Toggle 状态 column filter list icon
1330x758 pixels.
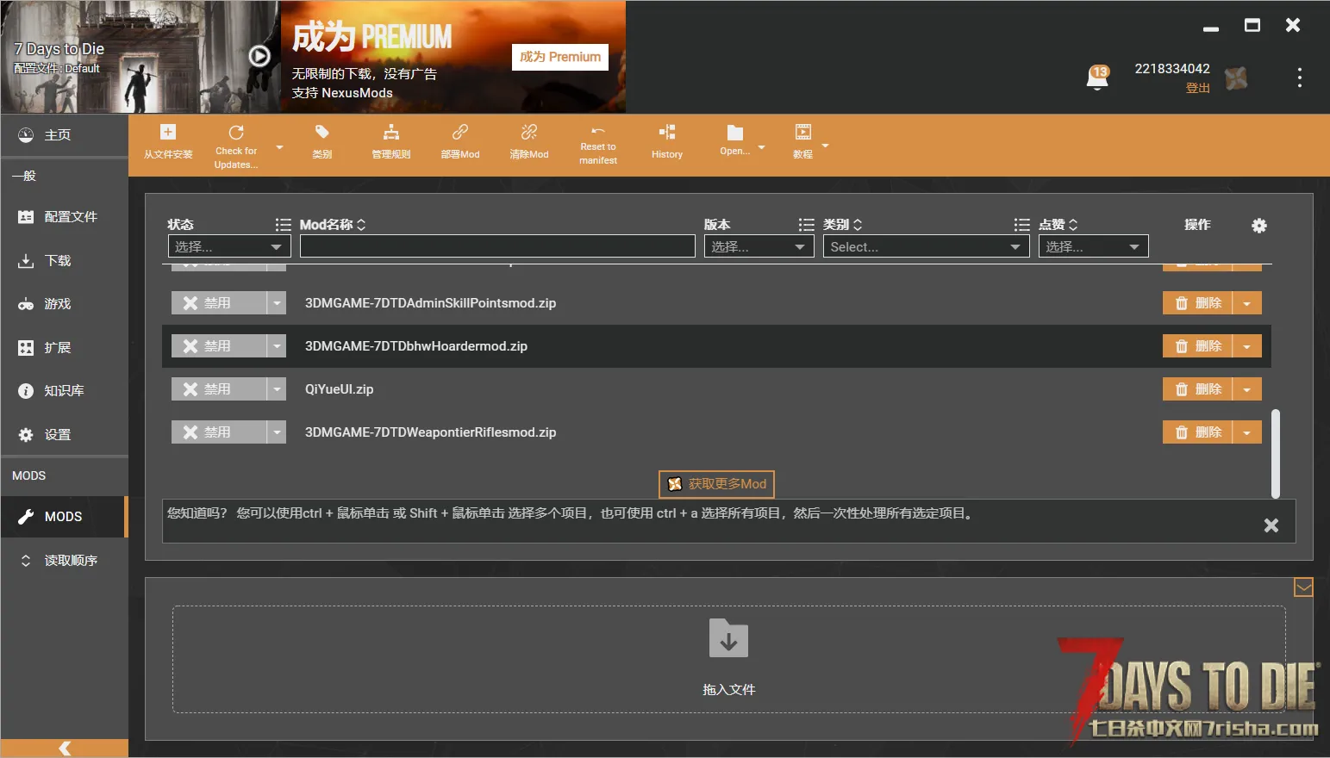point(283,225)
